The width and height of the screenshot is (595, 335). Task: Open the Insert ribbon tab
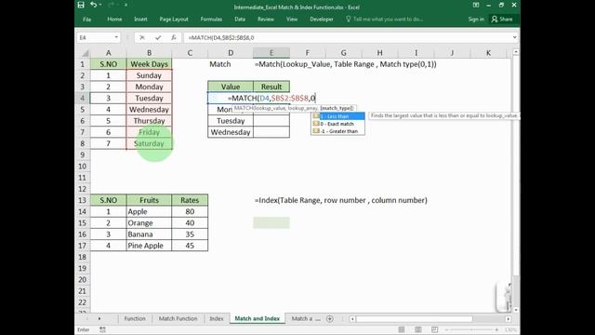(140, 19)
